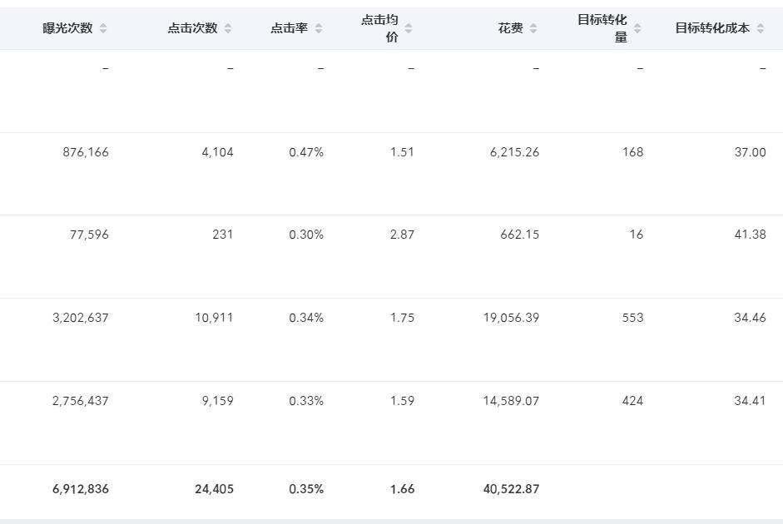Viewport: 783px width, 524px height.
Task: Click the sort icon beside 目标转化量
Action: click(x=637, y=28)
